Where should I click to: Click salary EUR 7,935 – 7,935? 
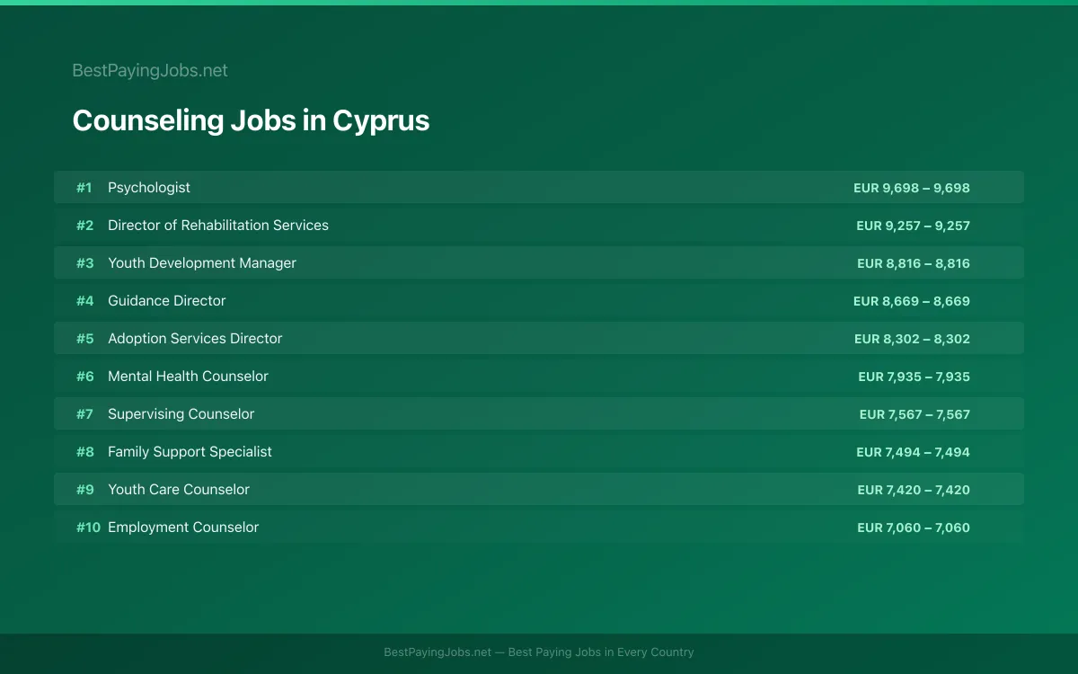(914, 377)
